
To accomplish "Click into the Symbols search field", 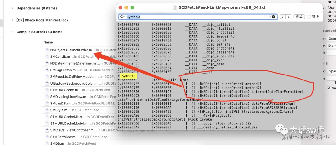I will (197, 17).
